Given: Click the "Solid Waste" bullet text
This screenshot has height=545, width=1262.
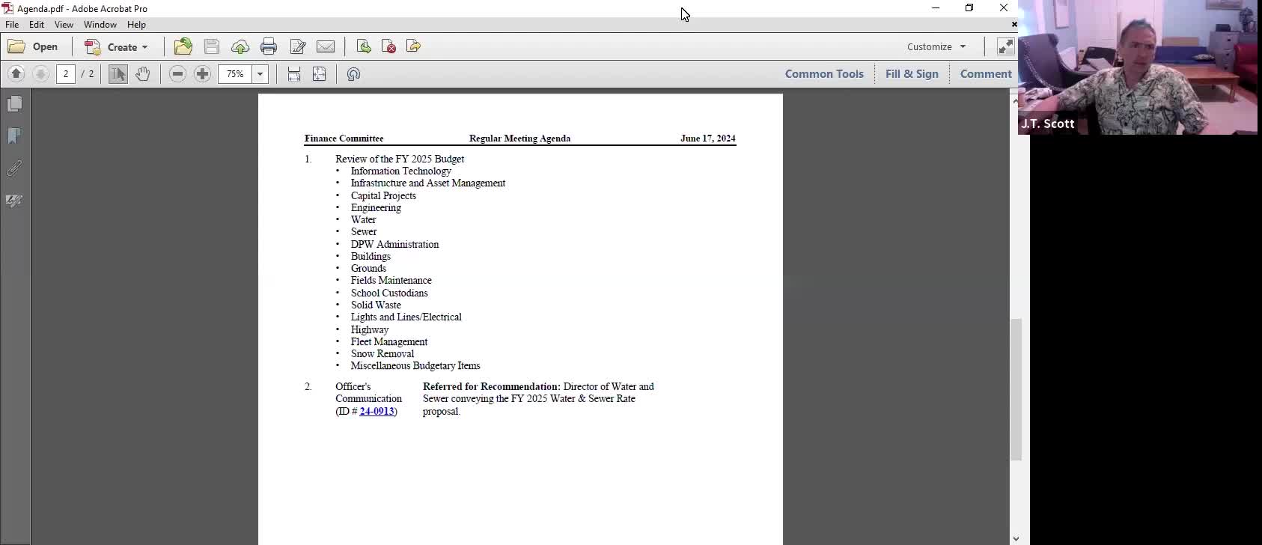Looking at the screenshot, I should [376, 305].
